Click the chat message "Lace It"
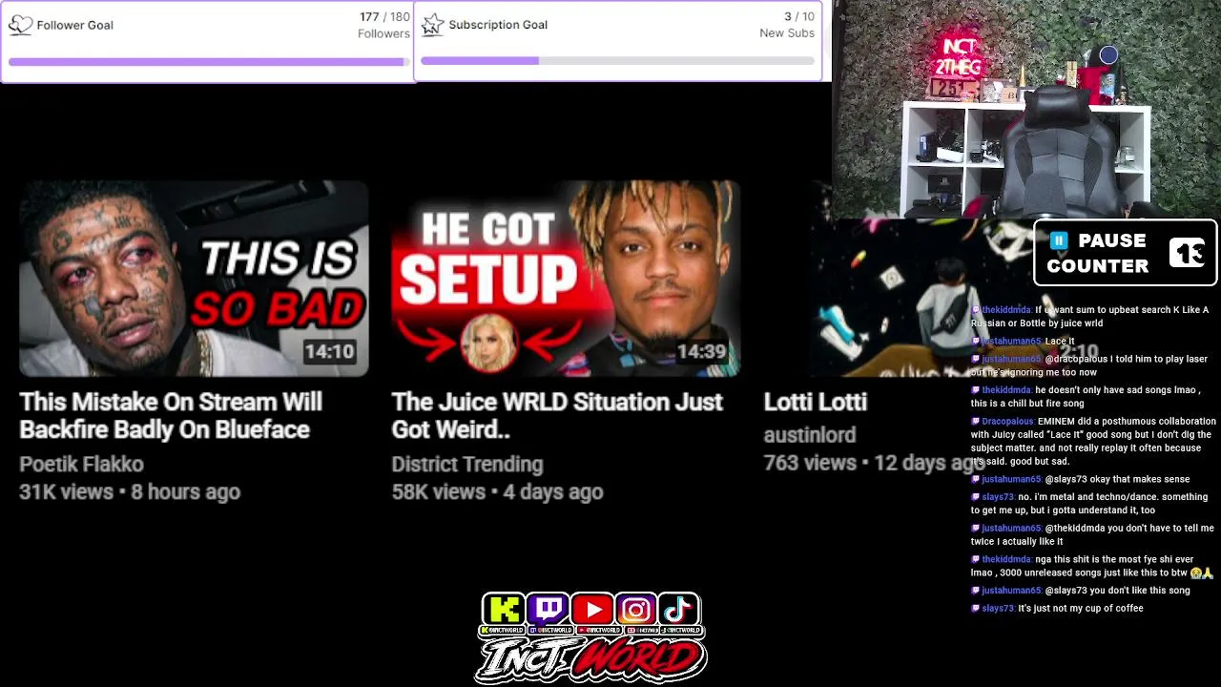 (1060, 342)
